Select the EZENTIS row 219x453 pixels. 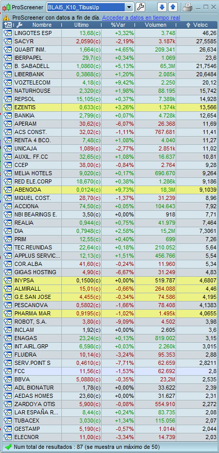tap(109, 108)
